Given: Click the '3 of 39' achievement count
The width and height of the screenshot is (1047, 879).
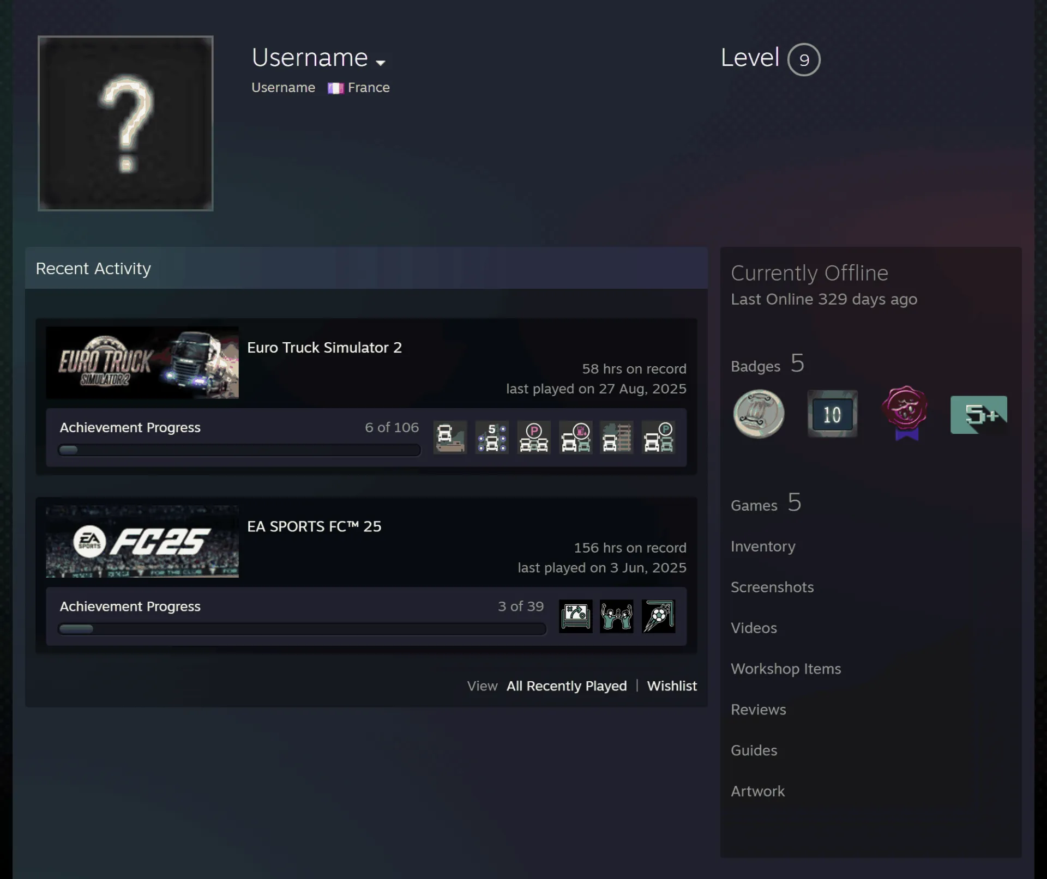Looking at the screenshot, I should click(521, 607).
